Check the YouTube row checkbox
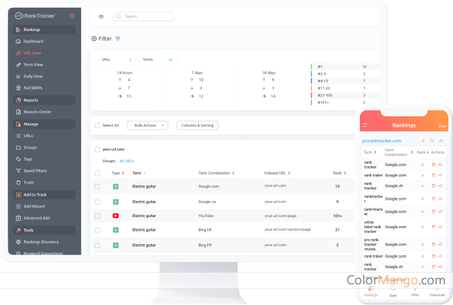This screenshot has height=305, width=453. tap(97, 216)
